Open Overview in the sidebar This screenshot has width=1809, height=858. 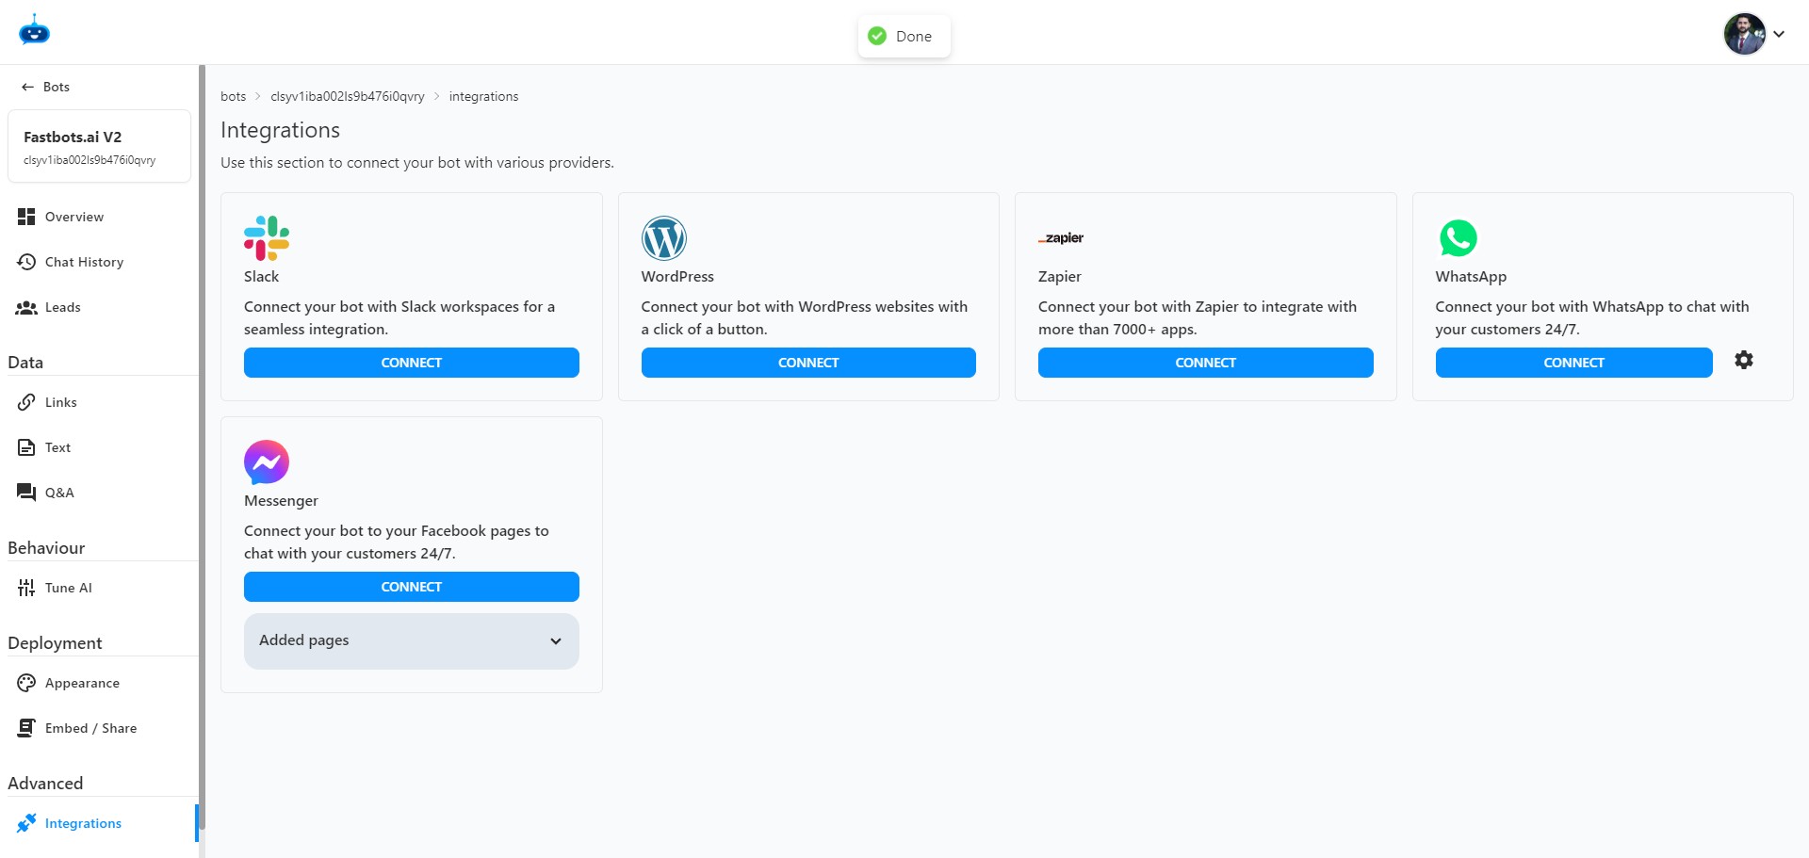pos(99,217)
